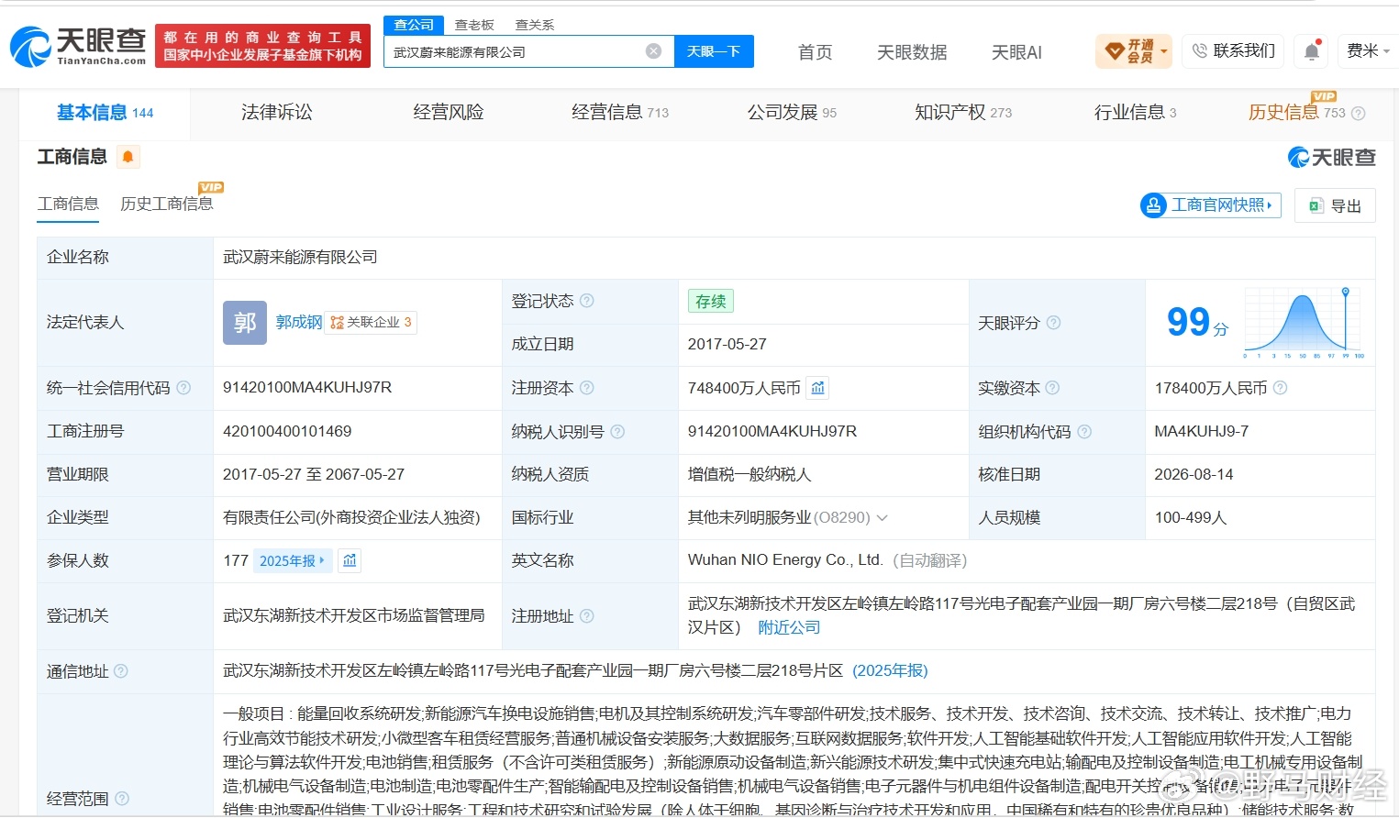The image size is (1399, 818).
Task: Click the 联系我们 button
Action: (1233, 51)
